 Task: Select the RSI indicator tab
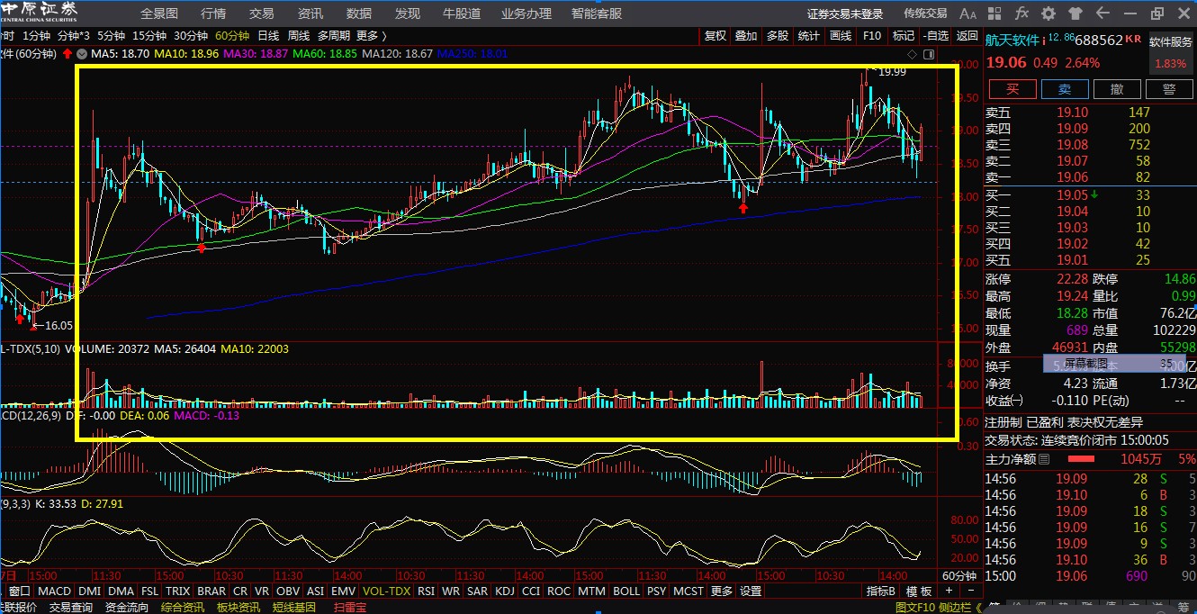click(x=426, y=591)
